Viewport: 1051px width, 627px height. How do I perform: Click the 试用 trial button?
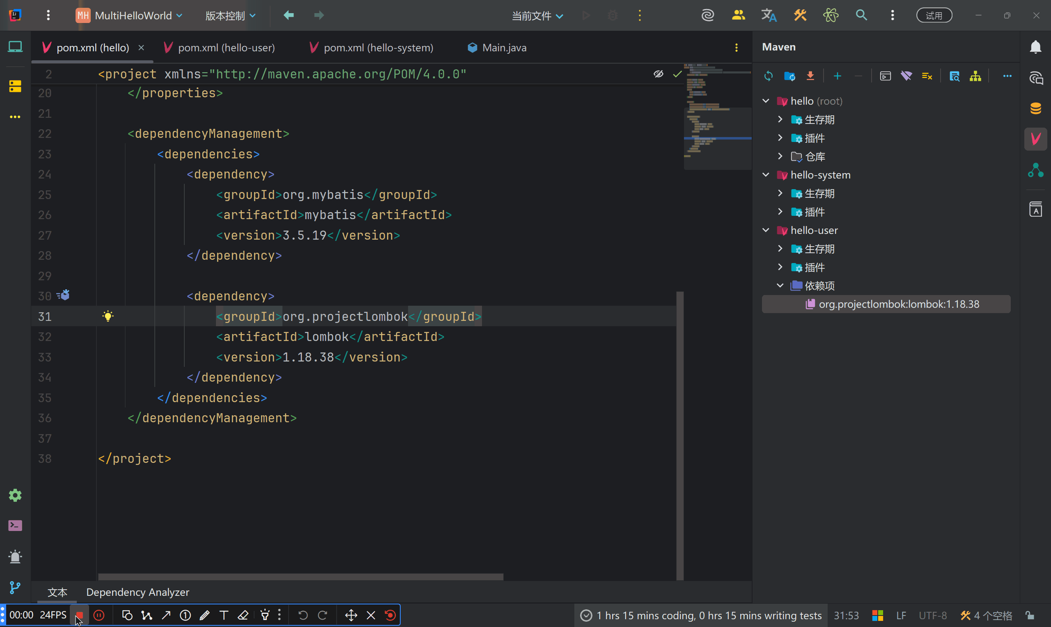(x=934, y=16)
